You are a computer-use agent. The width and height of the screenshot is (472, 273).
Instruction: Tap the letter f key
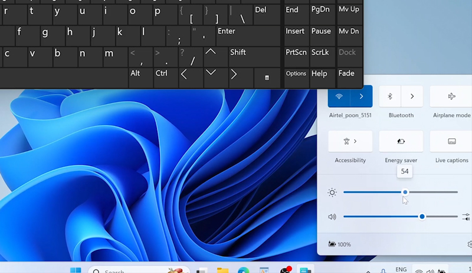[x=28, y=36]
